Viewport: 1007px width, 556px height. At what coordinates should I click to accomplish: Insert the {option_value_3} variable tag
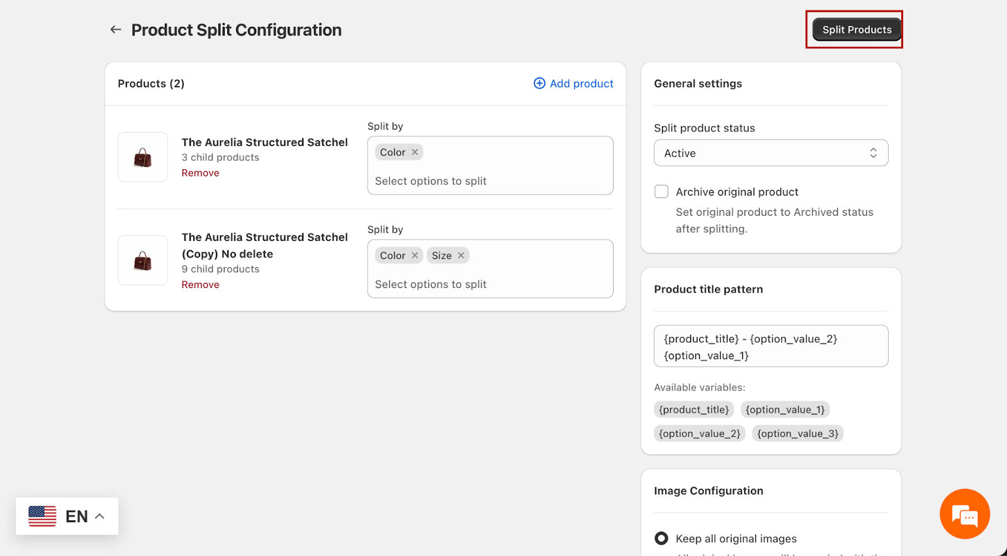pos(797,434)
